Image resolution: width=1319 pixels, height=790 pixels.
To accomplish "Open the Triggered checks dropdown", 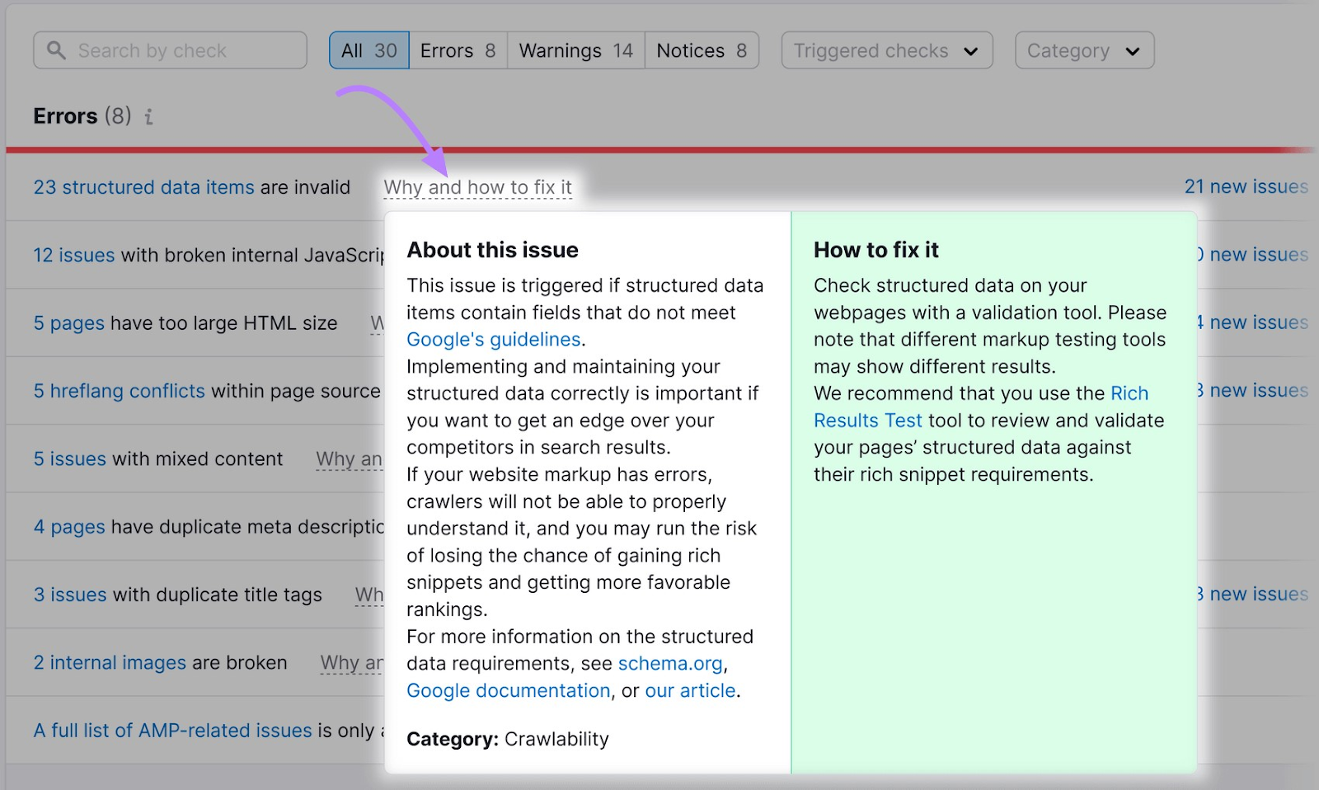I will coord(885,50).
